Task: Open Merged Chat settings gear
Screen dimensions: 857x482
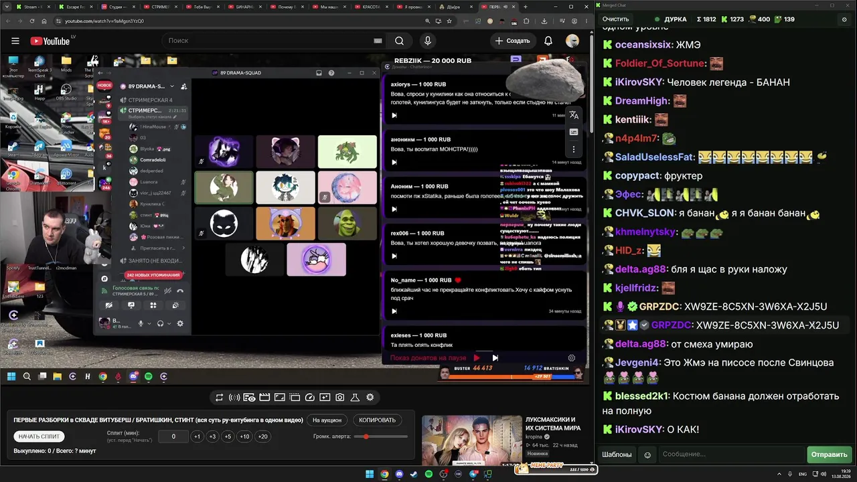Action: (844, 19)
